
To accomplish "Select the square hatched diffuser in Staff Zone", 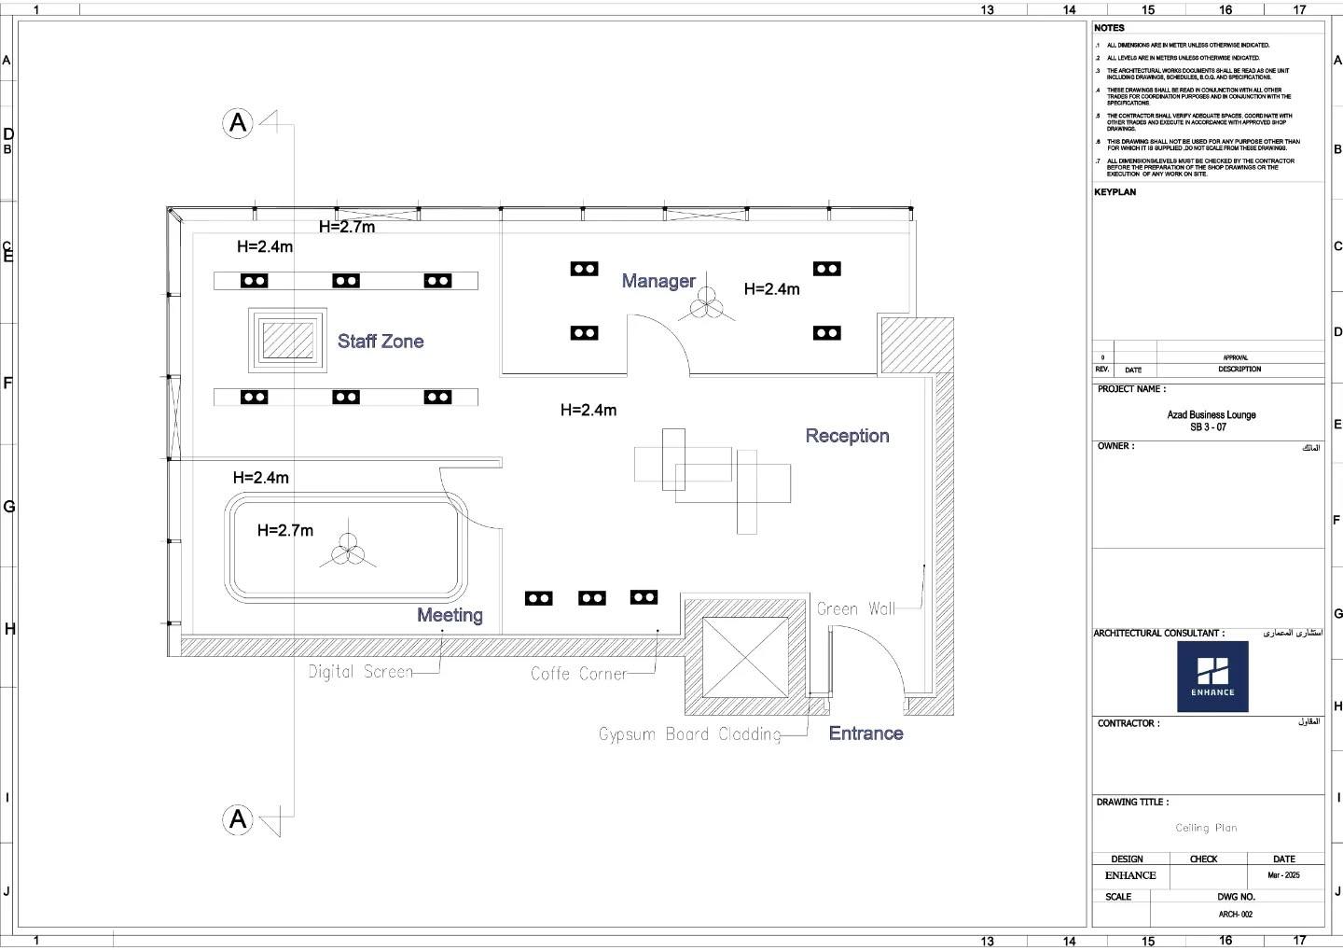I will [287, 341].
